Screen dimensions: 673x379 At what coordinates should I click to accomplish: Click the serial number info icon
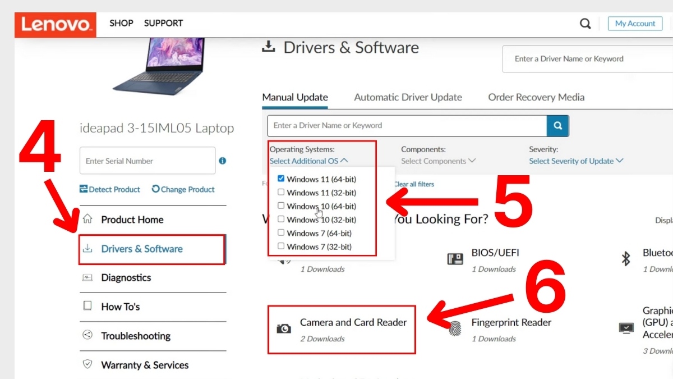coord(223,161)
